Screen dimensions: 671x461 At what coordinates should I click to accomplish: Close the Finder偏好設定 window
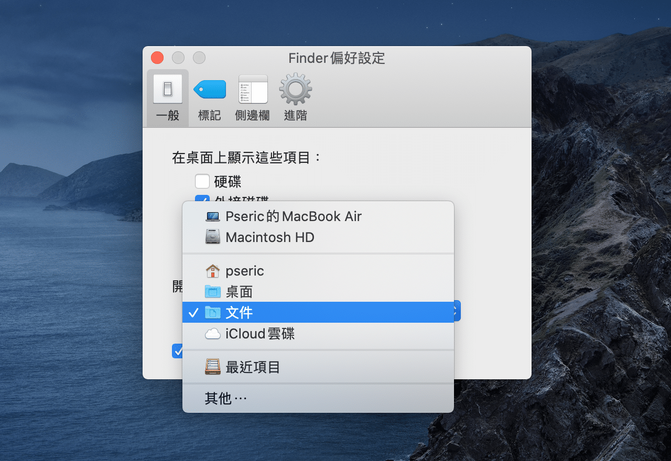[x=157, y=58]
